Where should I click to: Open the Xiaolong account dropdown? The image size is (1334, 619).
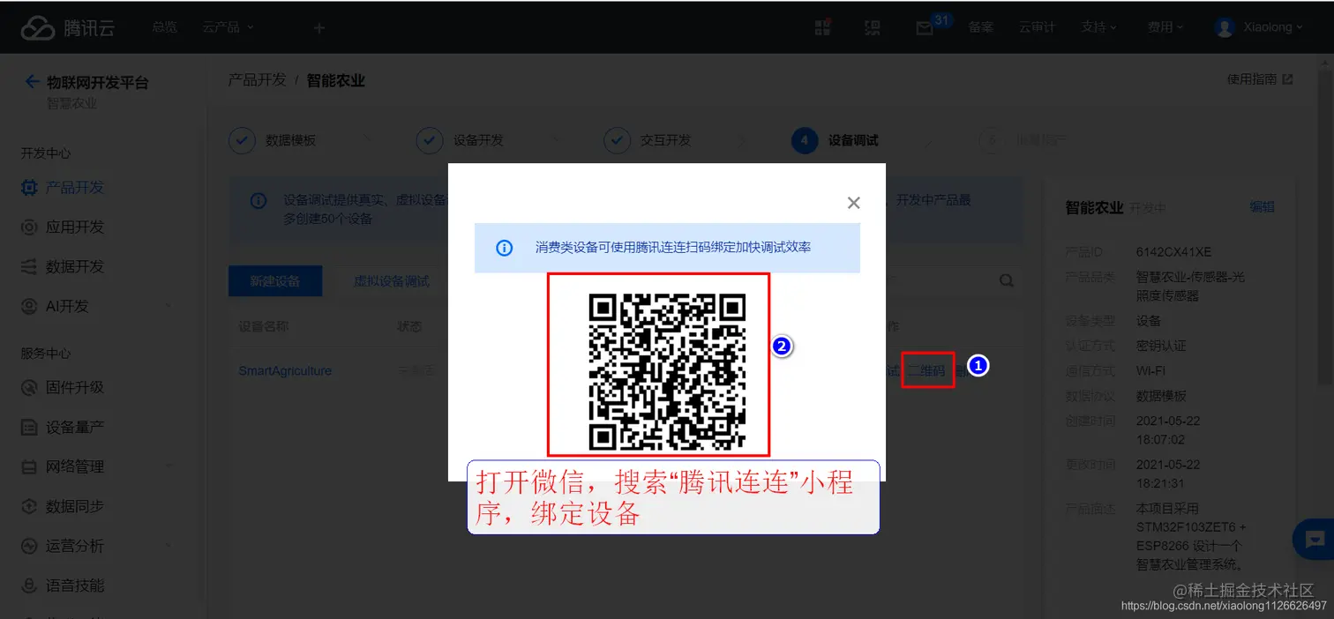(1273, 27)
